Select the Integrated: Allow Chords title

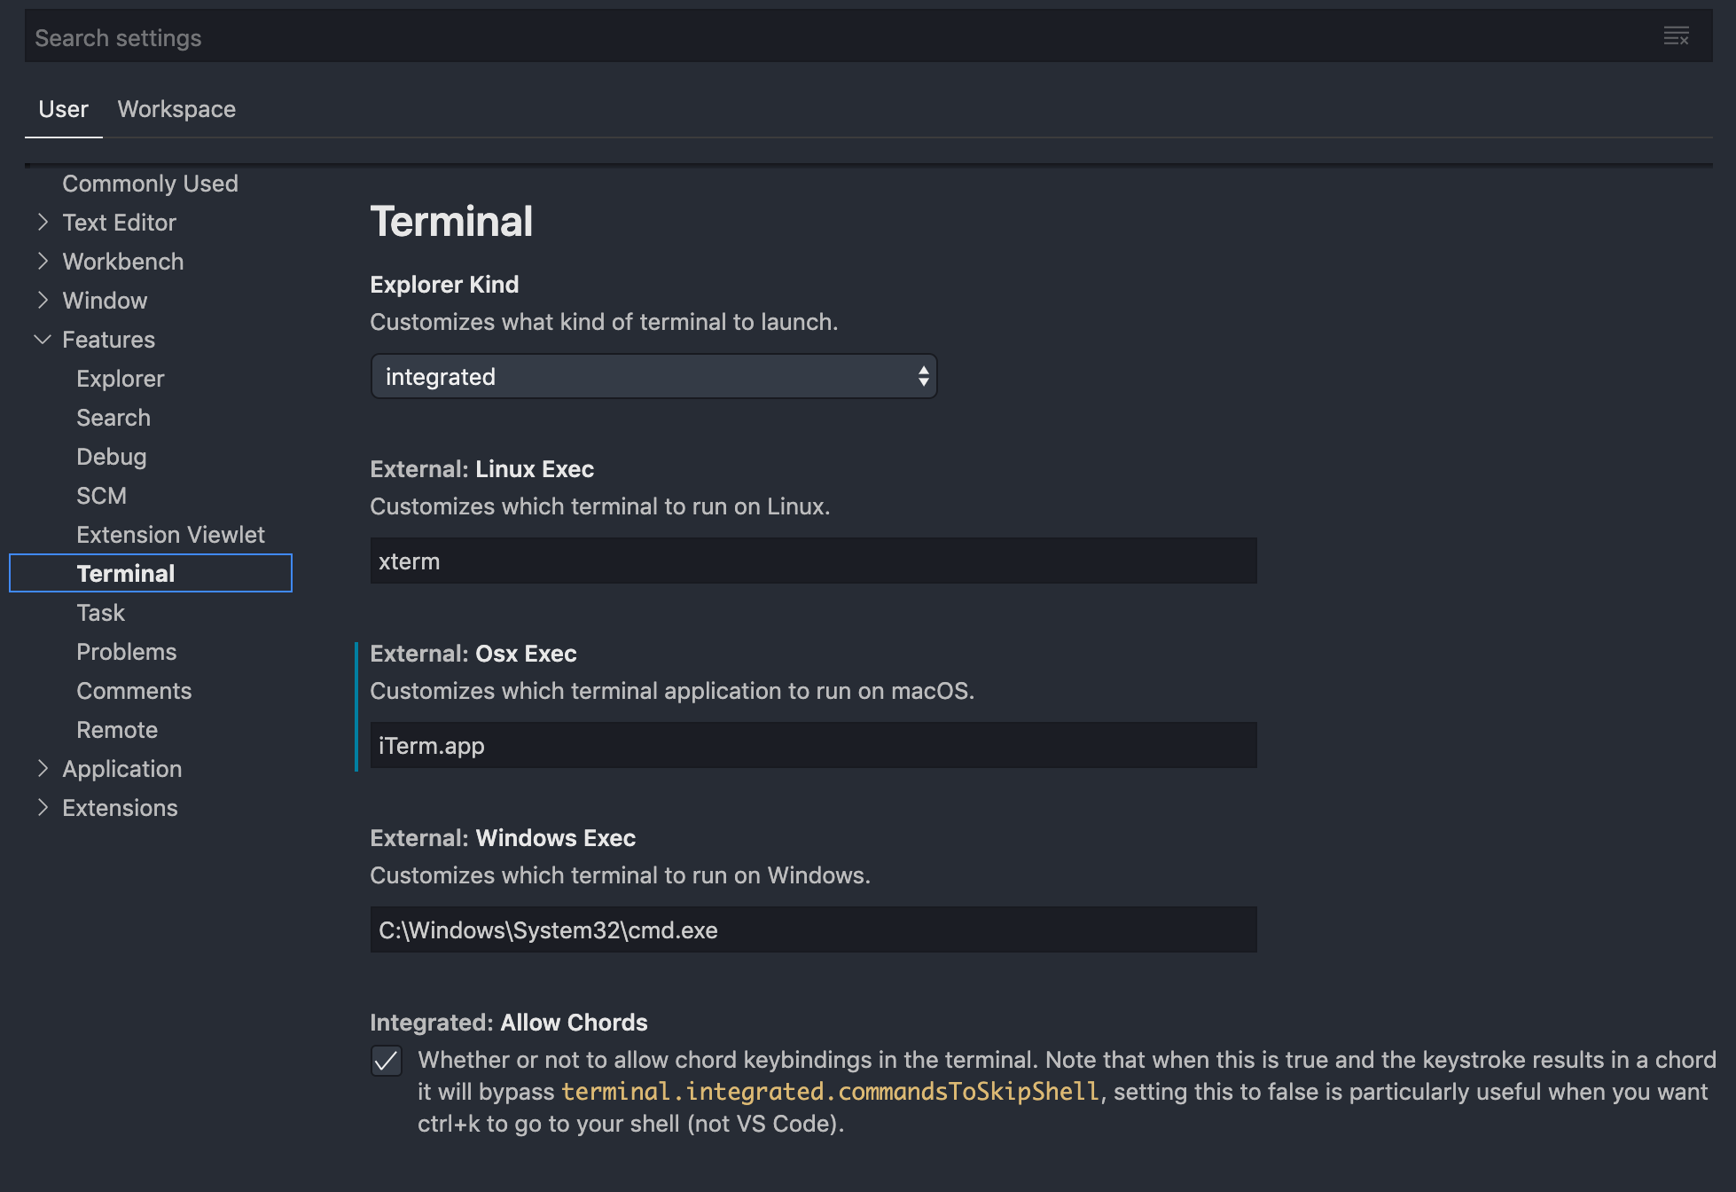[x=509, y=1023]
